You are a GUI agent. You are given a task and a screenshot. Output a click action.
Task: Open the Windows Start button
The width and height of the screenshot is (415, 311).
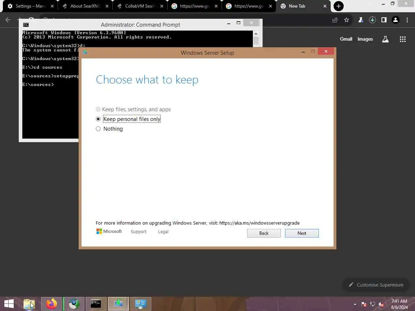pos(9,303)
